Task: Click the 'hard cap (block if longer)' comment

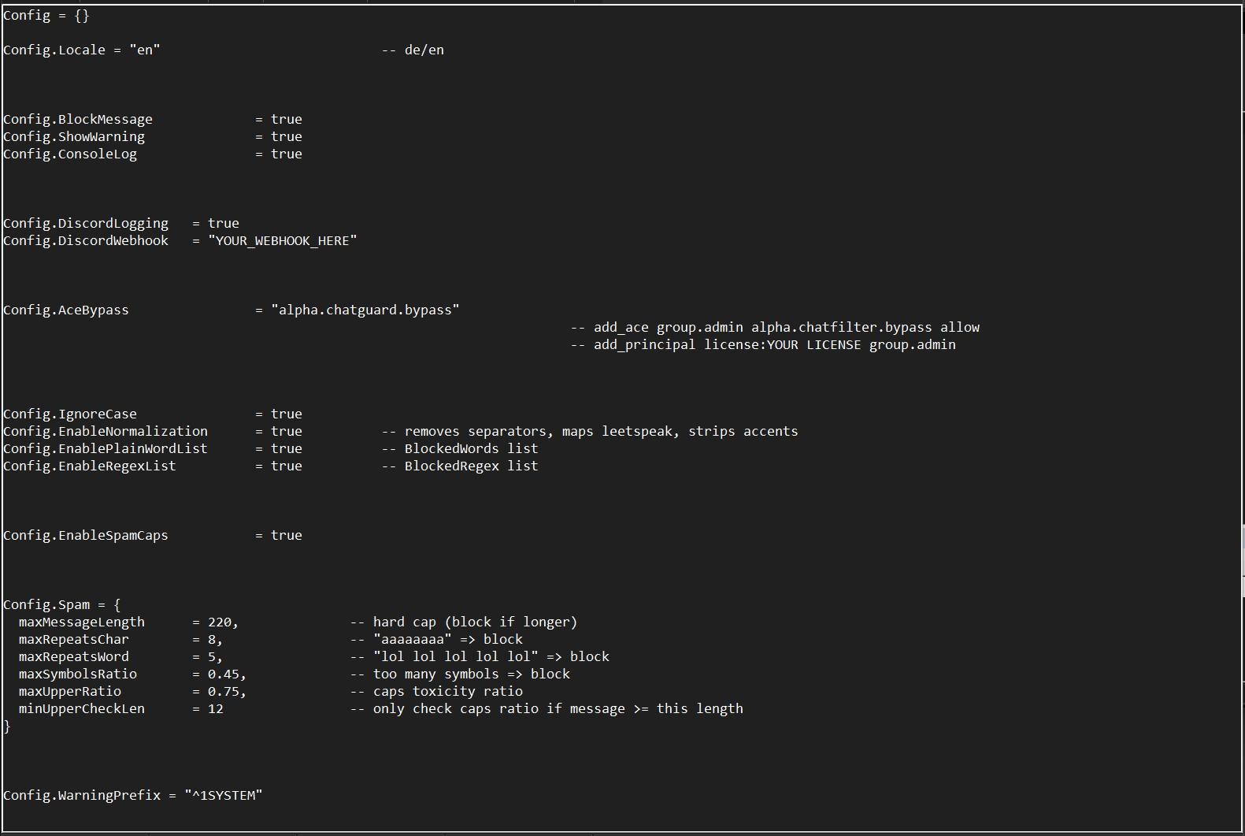Action: [464, 622]
